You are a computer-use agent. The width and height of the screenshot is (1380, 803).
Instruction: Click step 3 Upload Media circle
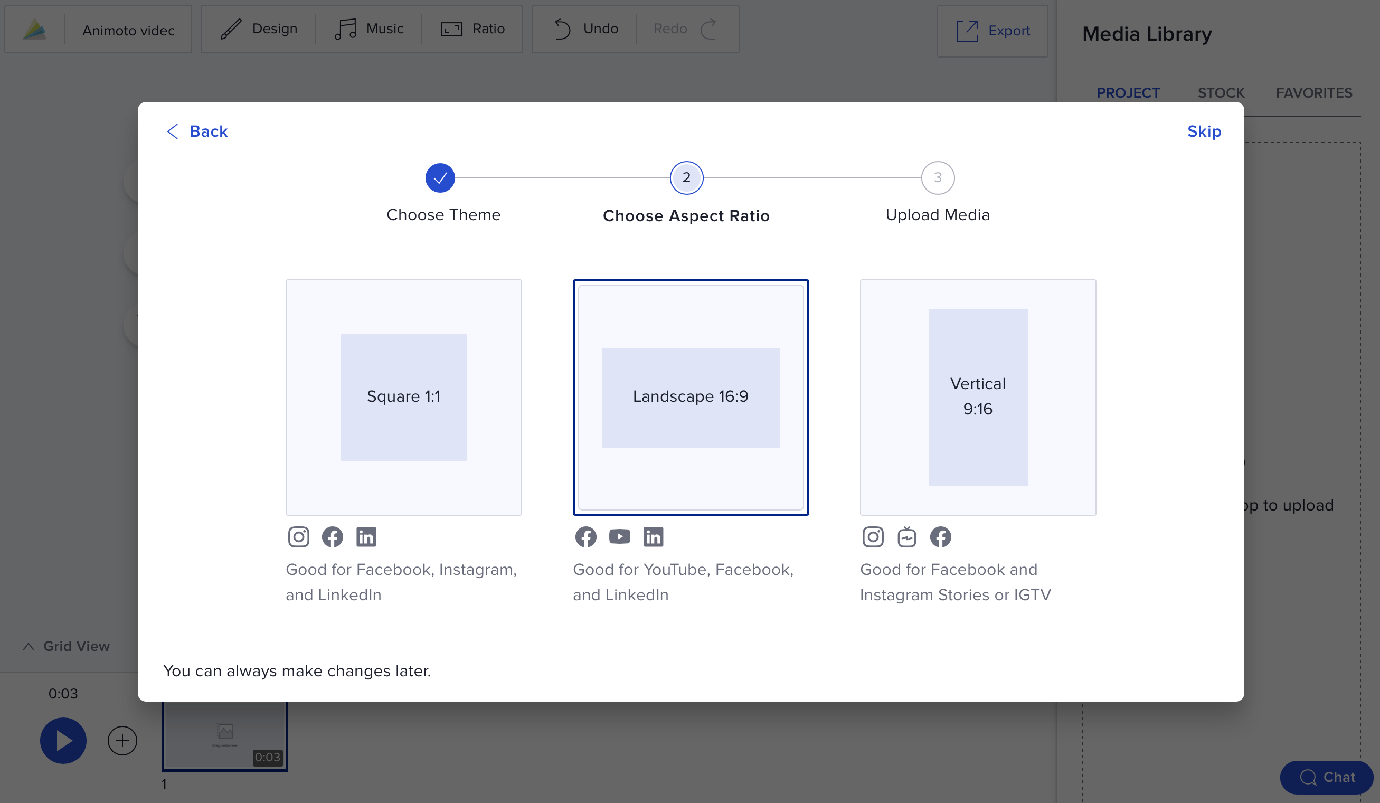(x=938, y=178)
